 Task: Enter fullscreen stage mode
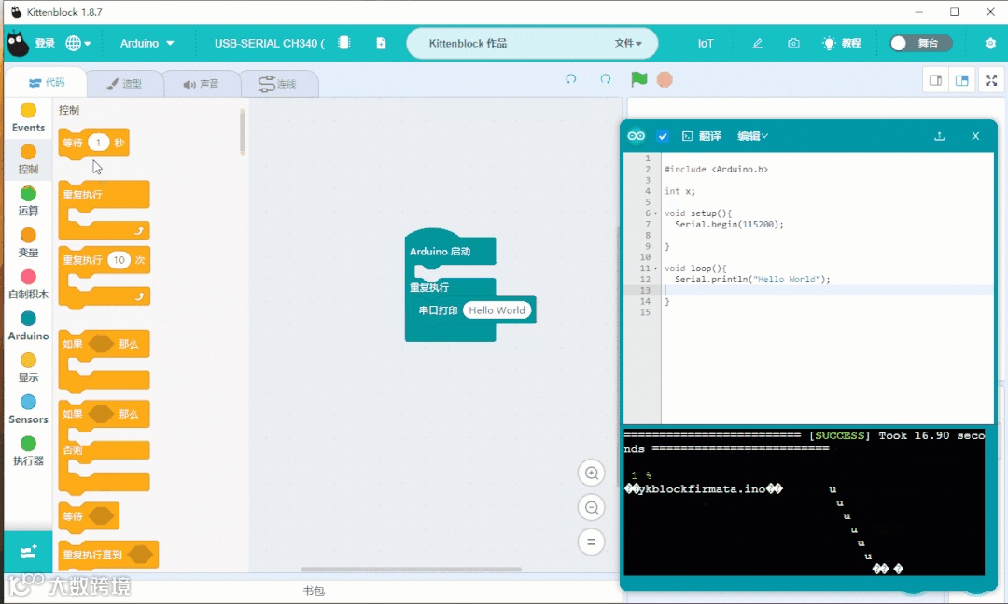[x=991, y=80]
